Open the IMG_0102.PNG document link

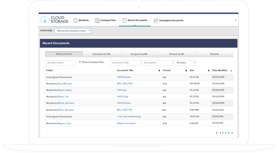pyautogui.click(x=125, y=83)
